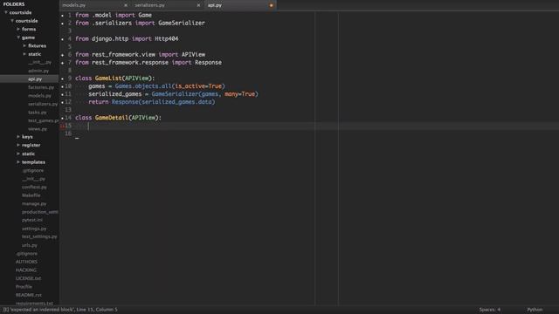Screen dimensions: 559x314
Task: Close the models.py tab
Action: click(x=126, y=5)
